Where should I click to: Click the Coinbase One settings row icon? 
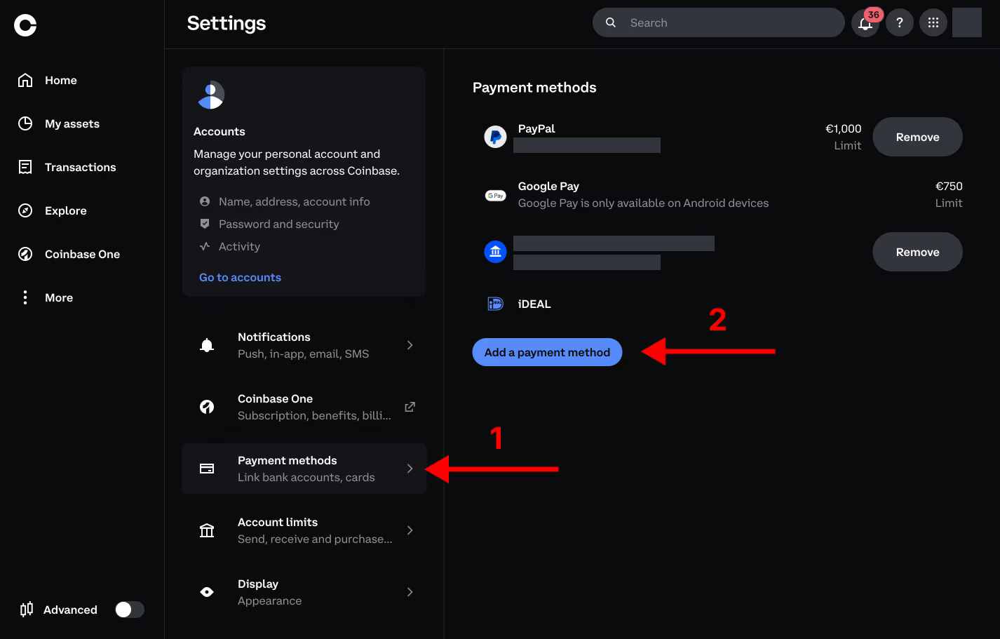click(207, 407)
